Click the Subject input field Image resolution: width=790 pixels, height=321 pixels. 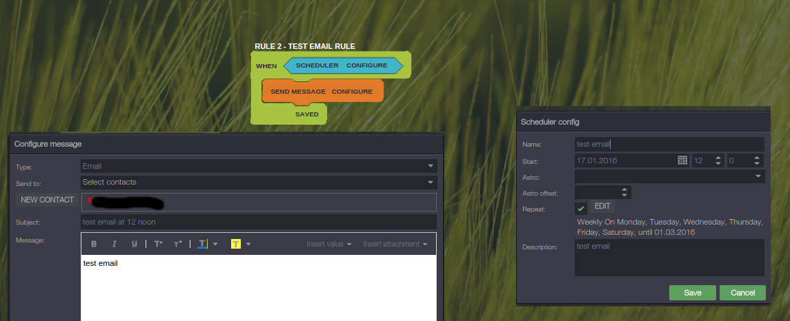point(259,222)
